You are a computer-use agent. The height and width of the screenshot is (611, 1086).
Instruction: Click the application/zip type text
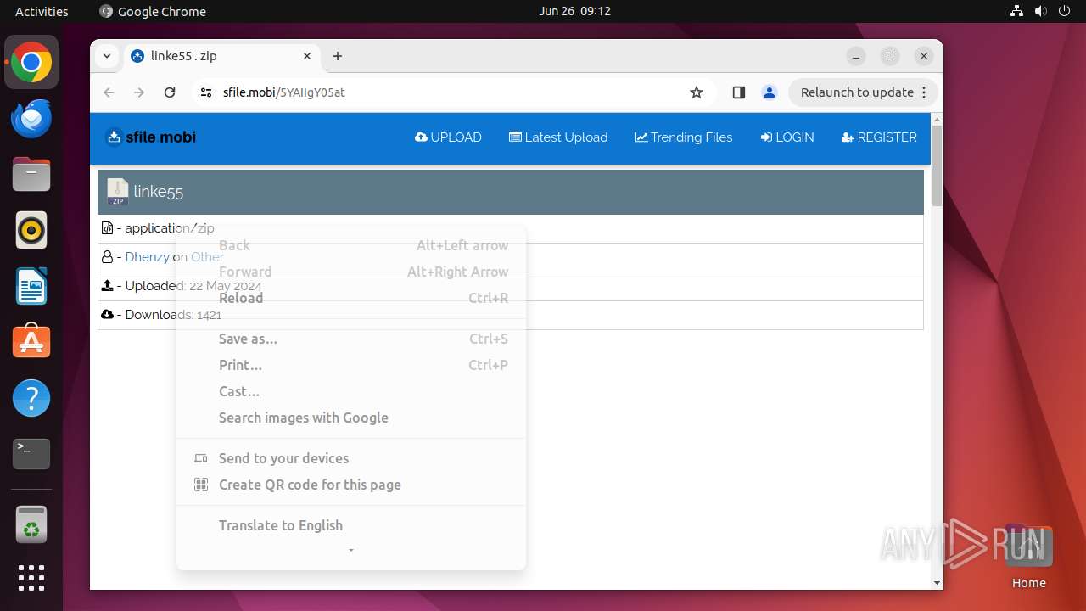pyautogui.click(x=170, y=228)
